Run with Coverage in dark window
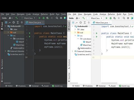 coord(48,18)
